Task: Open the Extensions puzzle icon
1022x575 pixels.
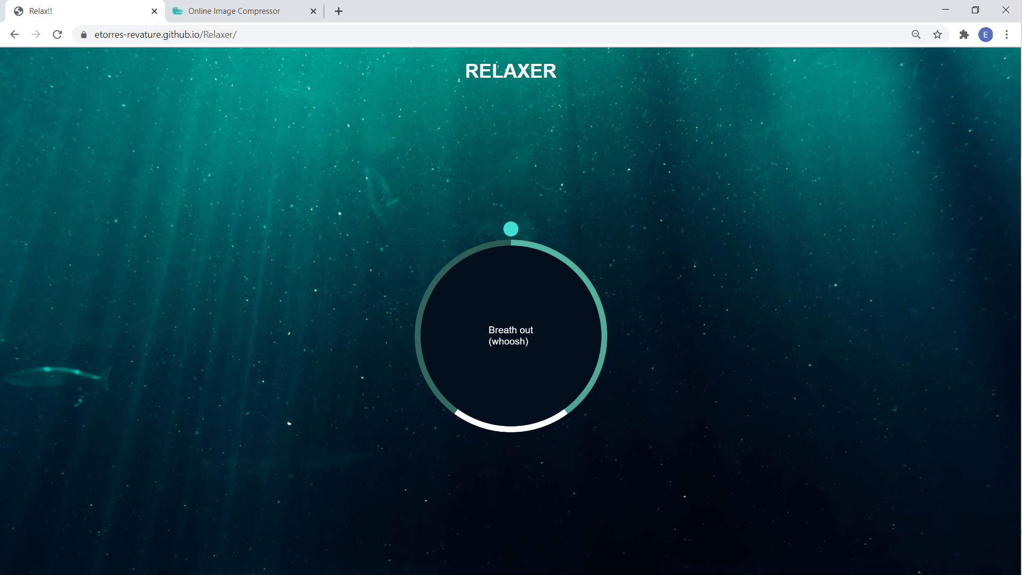Action: click(x=964, y=35)
